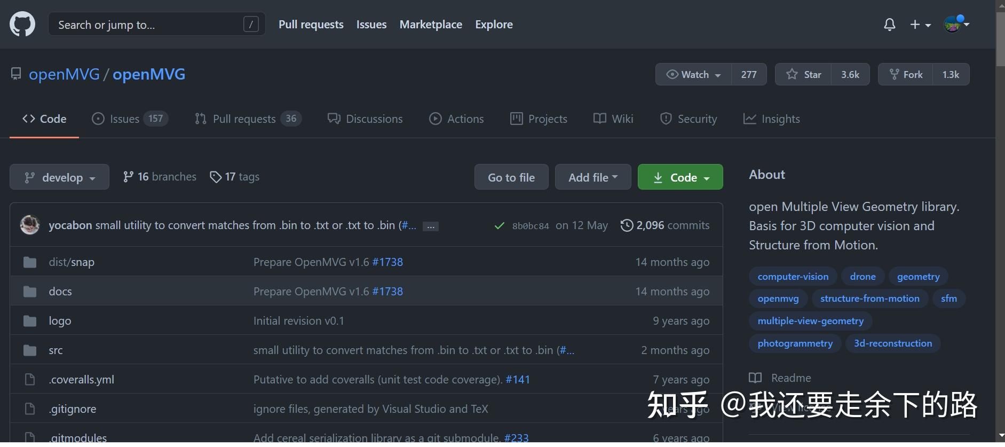Image resolution: width=1005 pixels, height=447 pixels.
Task: Open the user avatar menu
Action: point(956,24)
